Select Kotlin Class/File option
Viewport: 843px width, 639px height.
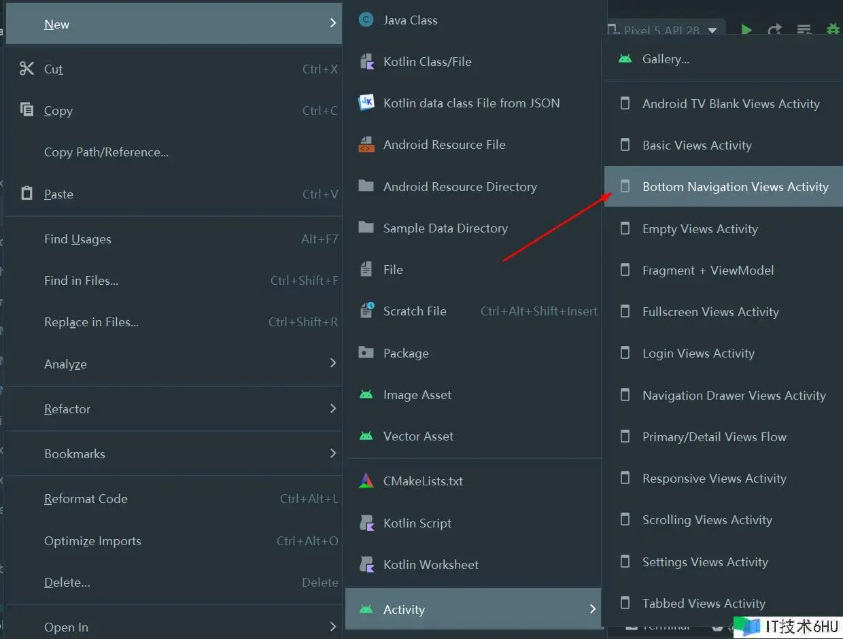427,62
